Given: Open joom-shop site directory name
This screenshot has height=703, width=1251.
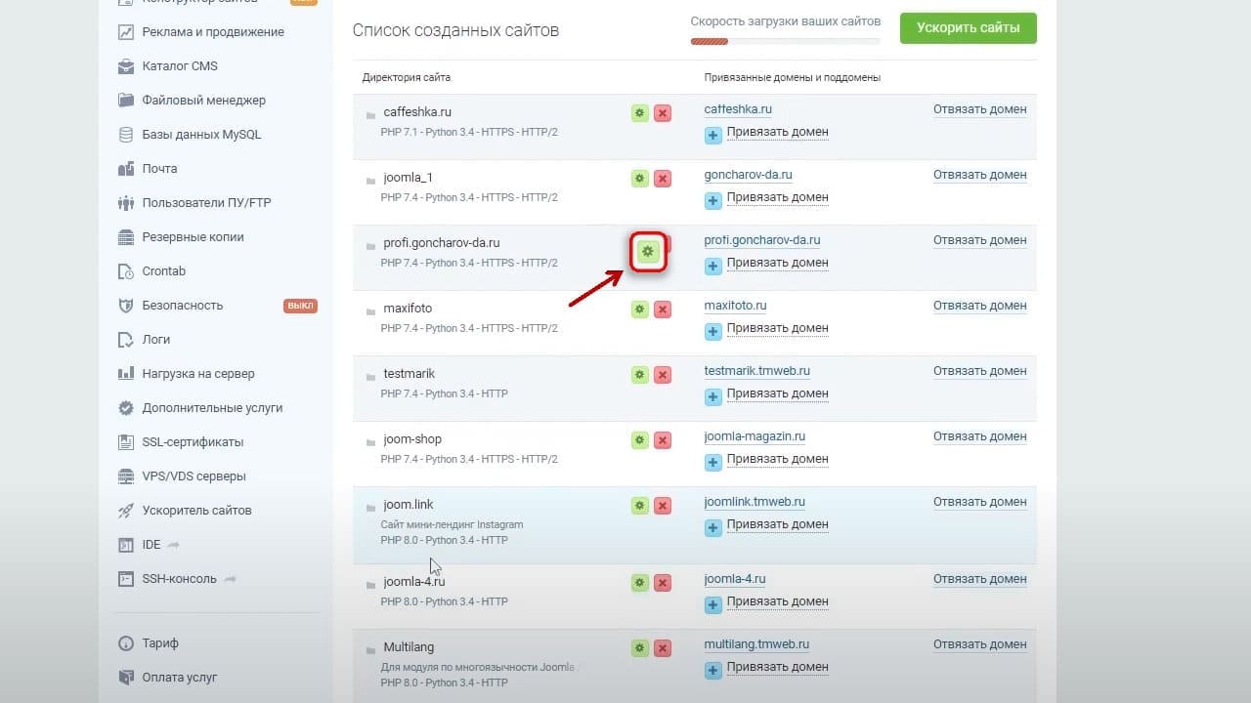Looking at the screenshot, I should pyautogui.click(x=412, y=439).
